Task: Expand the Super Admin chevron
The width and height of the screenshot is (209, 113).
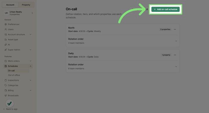Action: pyautogui.click(x=30, y=50)
